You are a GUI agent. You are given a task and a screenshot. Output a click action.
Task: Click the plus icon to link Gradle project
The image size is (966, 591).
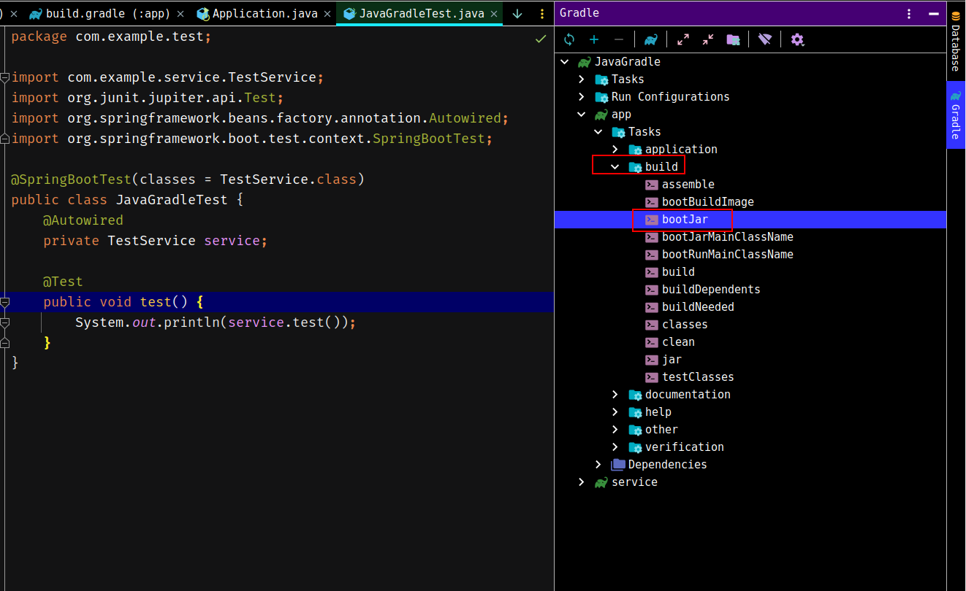[594, 39]
